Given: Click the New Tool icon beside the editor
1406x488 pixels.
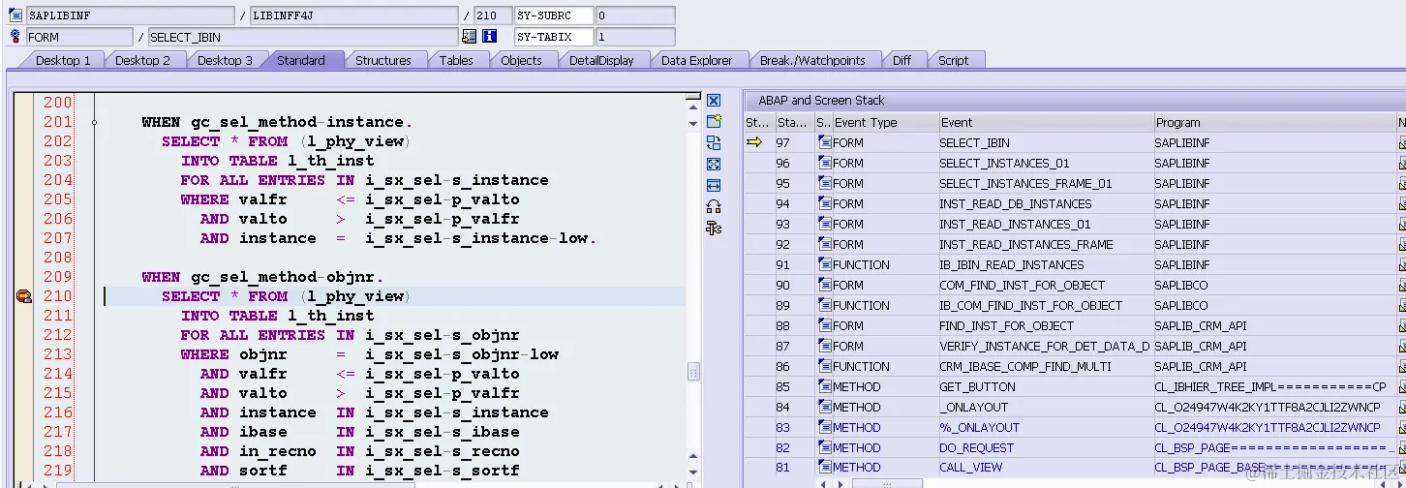Looking at the screenshot, I should [x=714, y=121].
